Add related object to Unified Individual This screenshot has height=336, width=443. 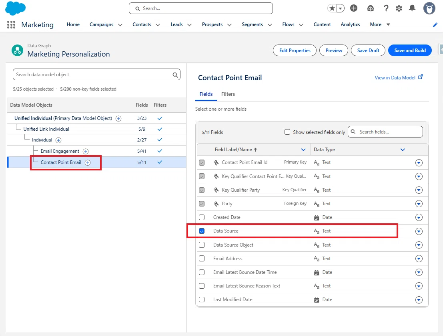coord(119,119)
